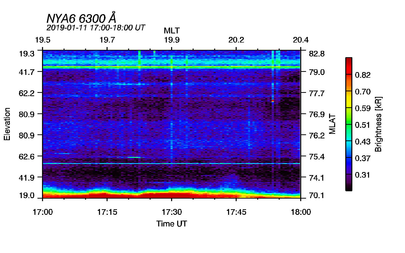Click the MLT tick value 19.9
The height and width of the screenshot is (253, 405).
point(172,40)
